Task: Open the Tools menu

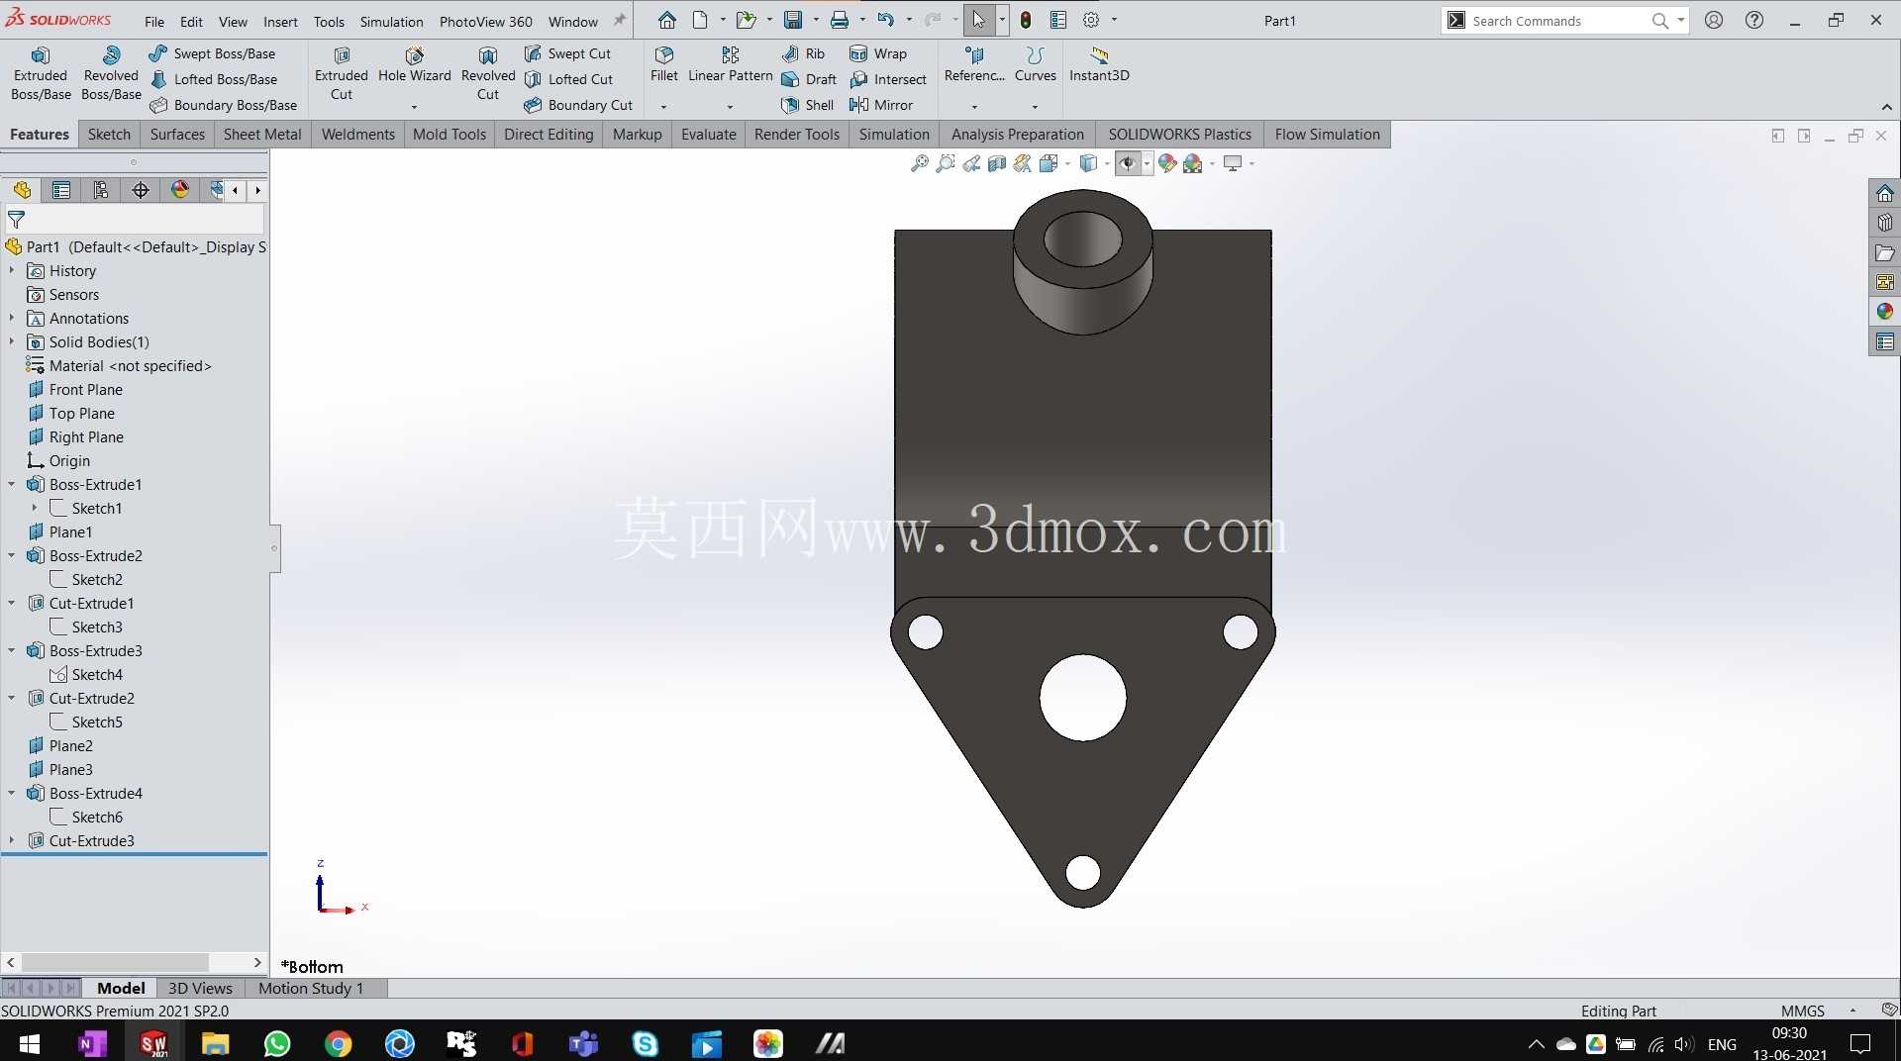Action: click(x=329, y=21)
